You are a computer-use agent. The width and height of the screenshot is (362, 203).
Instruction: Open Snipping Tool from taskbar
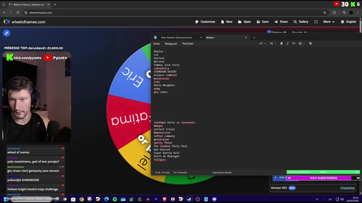[x=90, y=199]
